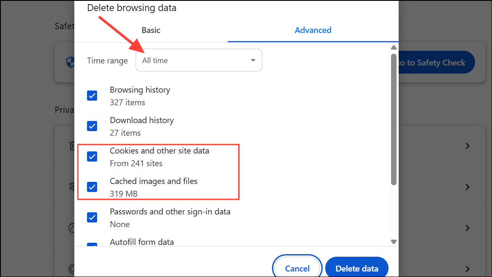
Task: Click the Safety Check shield icon
Action: point(70,63)
